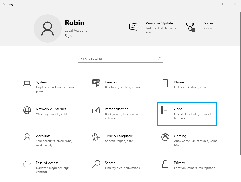Open the Apps title
Image resolution: width=241 pixels, height=182 pixels.
click(178, 109)
